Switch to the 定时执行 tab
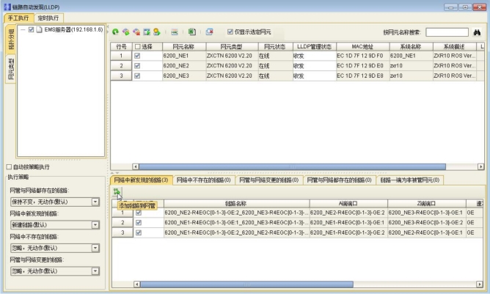The image size is (490, 294). tap(51, 17)
